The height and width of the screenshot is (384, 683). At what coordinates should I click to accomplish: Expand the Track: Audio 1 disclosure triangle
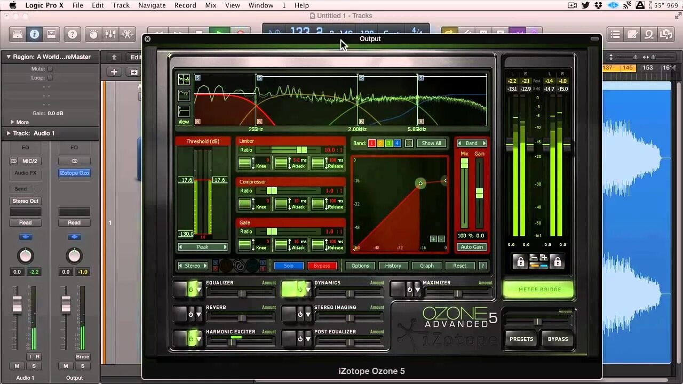[x=9, y=133]
